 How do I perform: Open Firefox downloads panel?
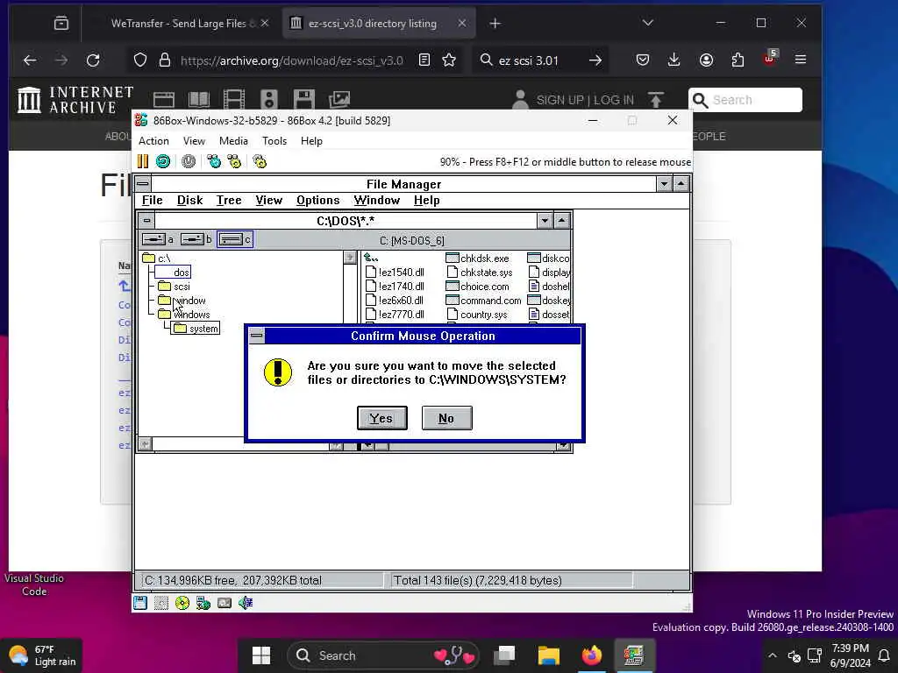[674, 60]
